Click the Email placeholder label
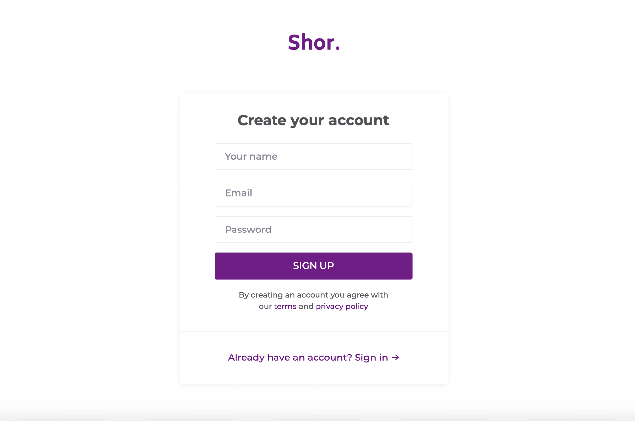The image size is (635, 421). click(238, 193)
